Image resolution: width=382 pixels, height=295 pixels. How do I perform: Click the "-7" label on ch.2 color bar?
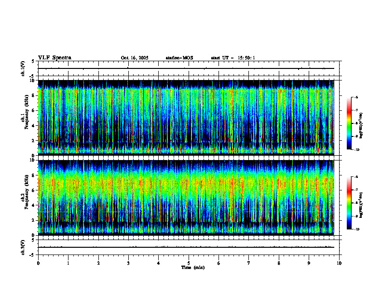click(356, 190)
